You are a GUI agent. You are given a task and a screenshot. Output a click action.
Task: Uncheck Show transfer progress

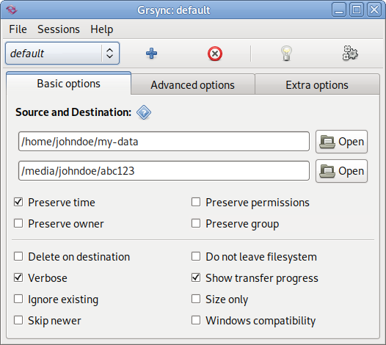(196, 277)
